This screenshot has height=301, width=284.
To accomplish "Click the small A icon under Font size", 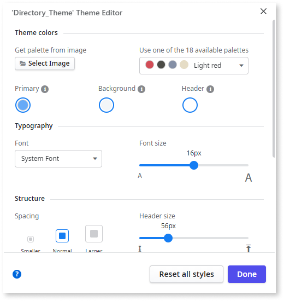I will pyautogui.click(x=140, y=176).
